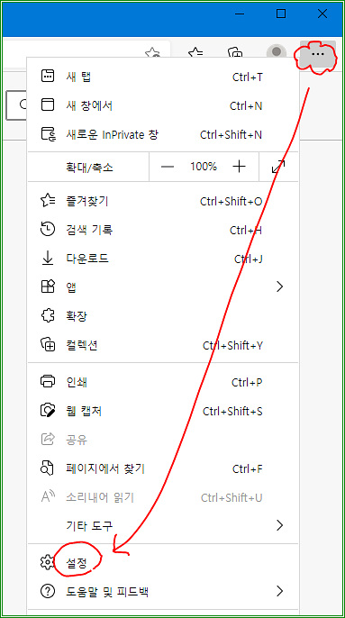Minimize the browser window
This screenshot has height=618, width=345.
(x=240, y=14)
